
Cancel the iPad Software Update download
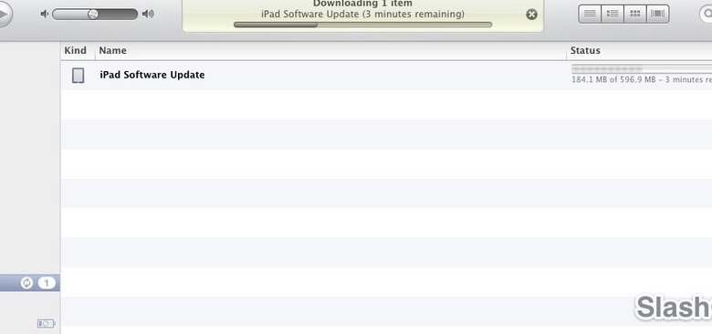[531, 15]
